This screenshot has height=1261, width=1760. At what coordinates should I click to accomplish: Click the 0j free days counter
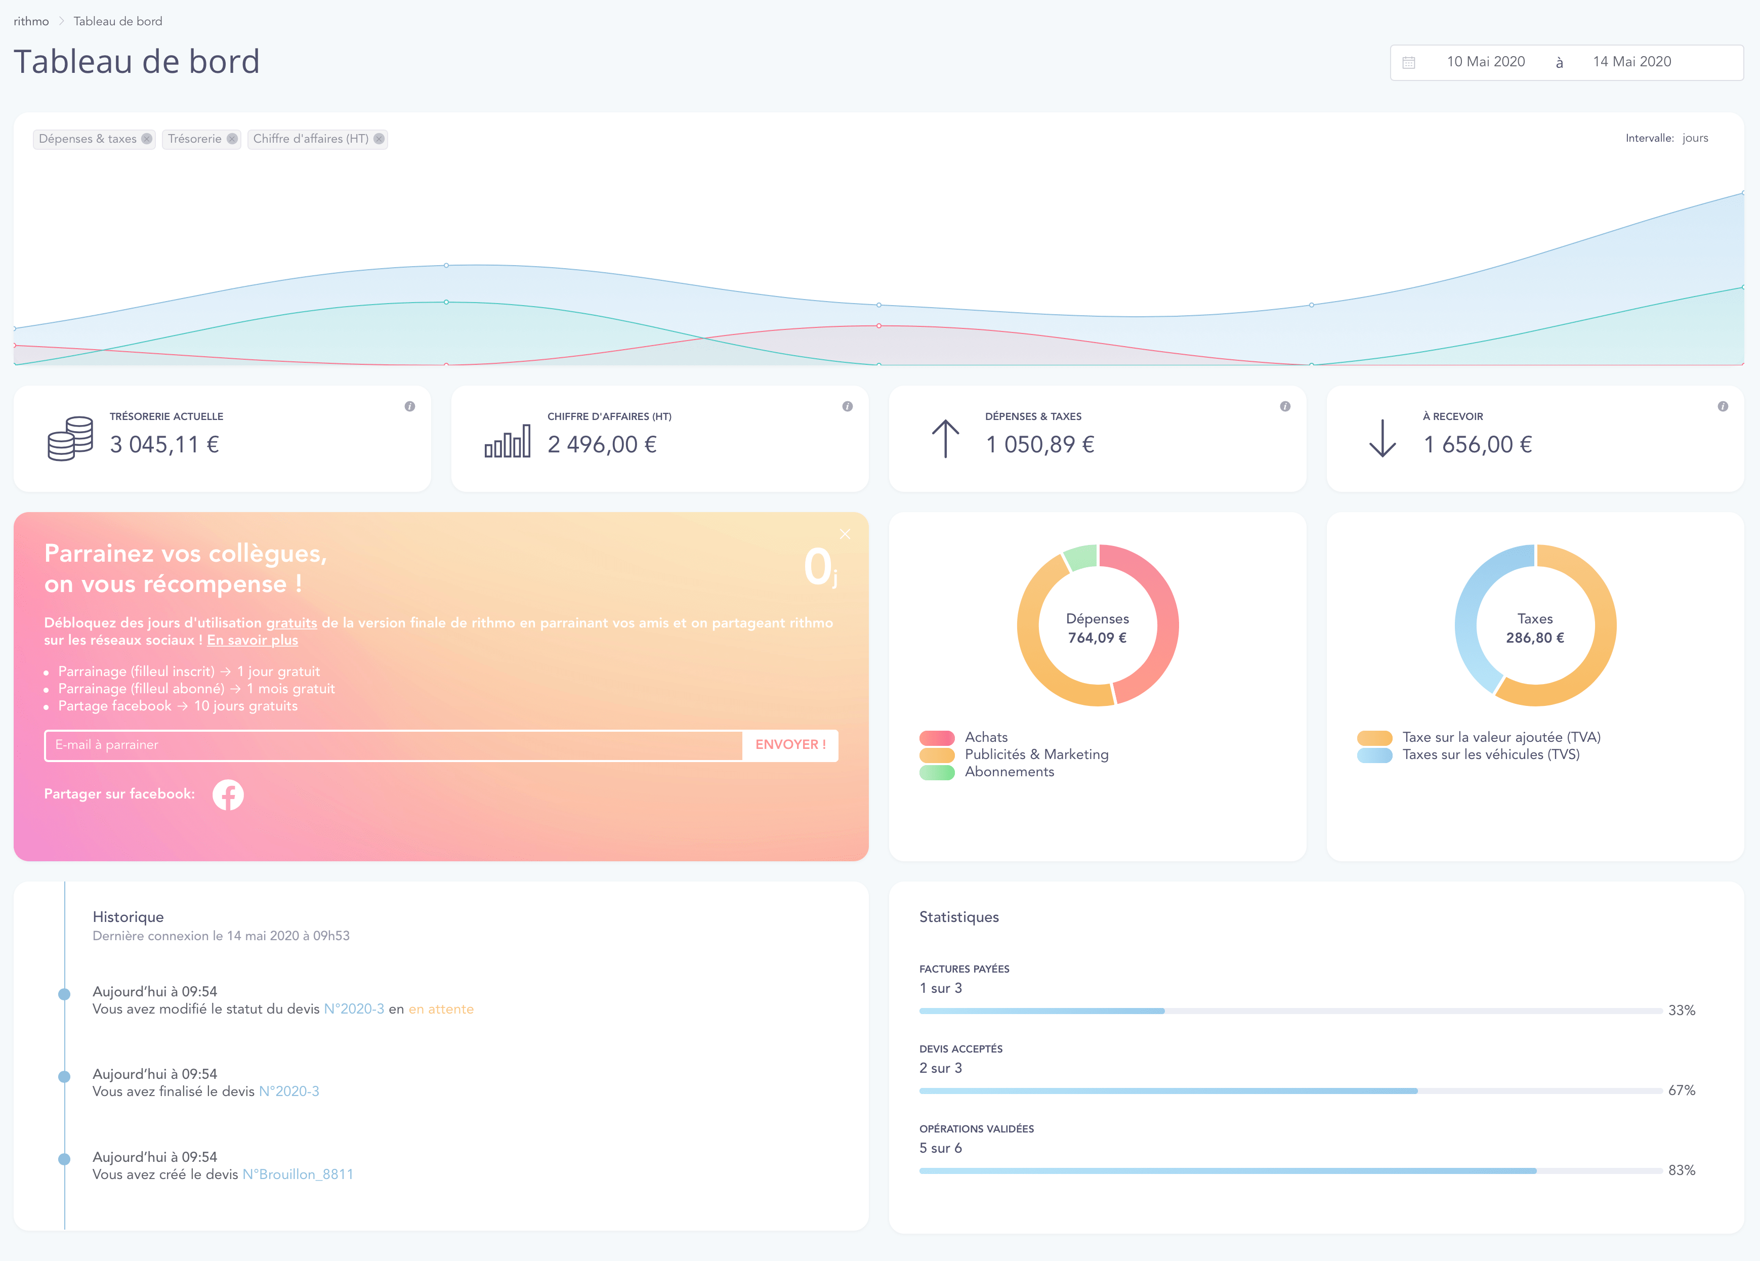pyautogui.click(x=820, y=567)
